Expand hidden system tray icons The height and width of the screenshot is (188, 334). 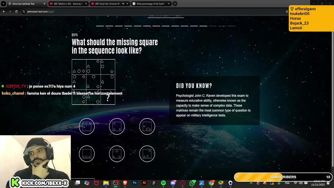[x=251, y=183]
